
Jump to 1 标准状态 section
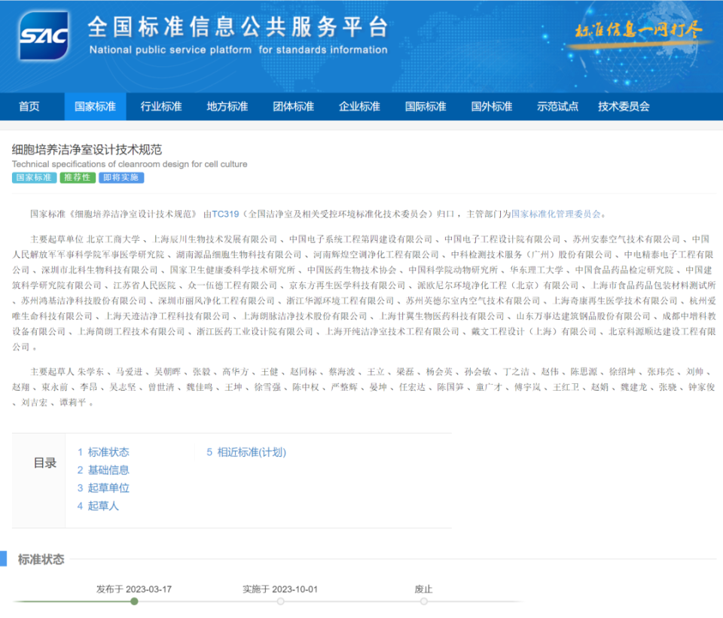[103, 452]
